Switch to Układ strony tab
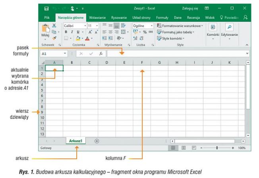The width and height of the screenshot is (259, 178). pos(141,18)
